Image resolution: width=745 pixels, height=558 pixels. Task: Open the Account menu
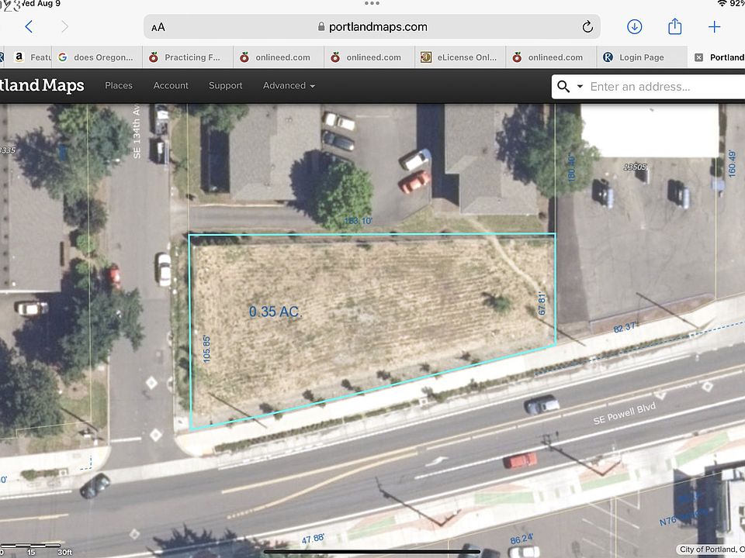click(x=171, y=85)
